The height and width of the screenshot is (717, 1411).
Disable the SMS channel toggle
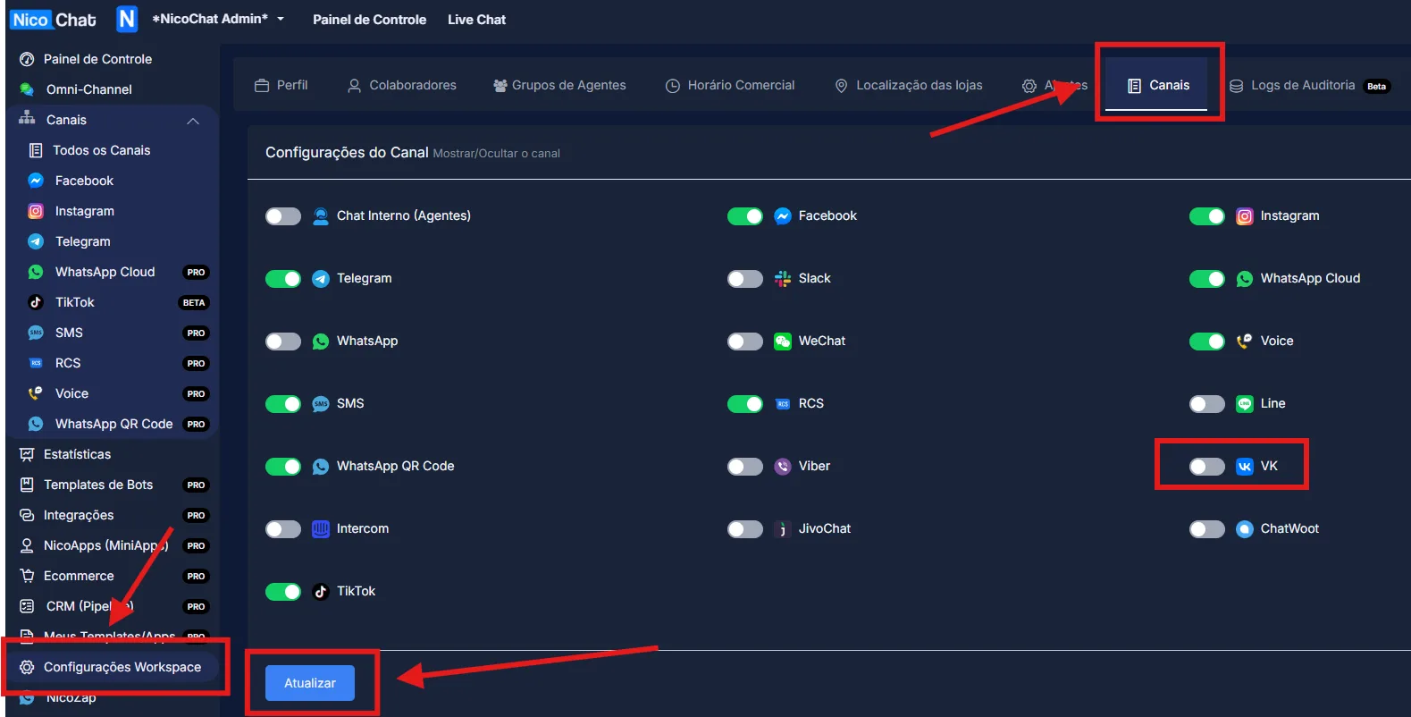point(283,404)
